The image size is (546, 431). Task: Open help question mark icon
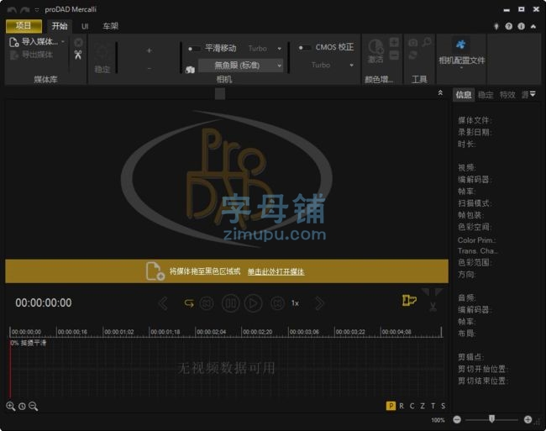click(509, 26)
